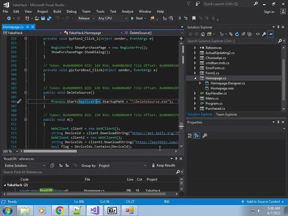Viewport: 288px width, 216px height.
Task: Open Properties wrench in Solution Explorer toolbar
Action: coord(264,34)
